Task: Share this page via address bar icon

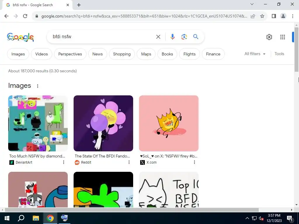Action: pos(253,16)
